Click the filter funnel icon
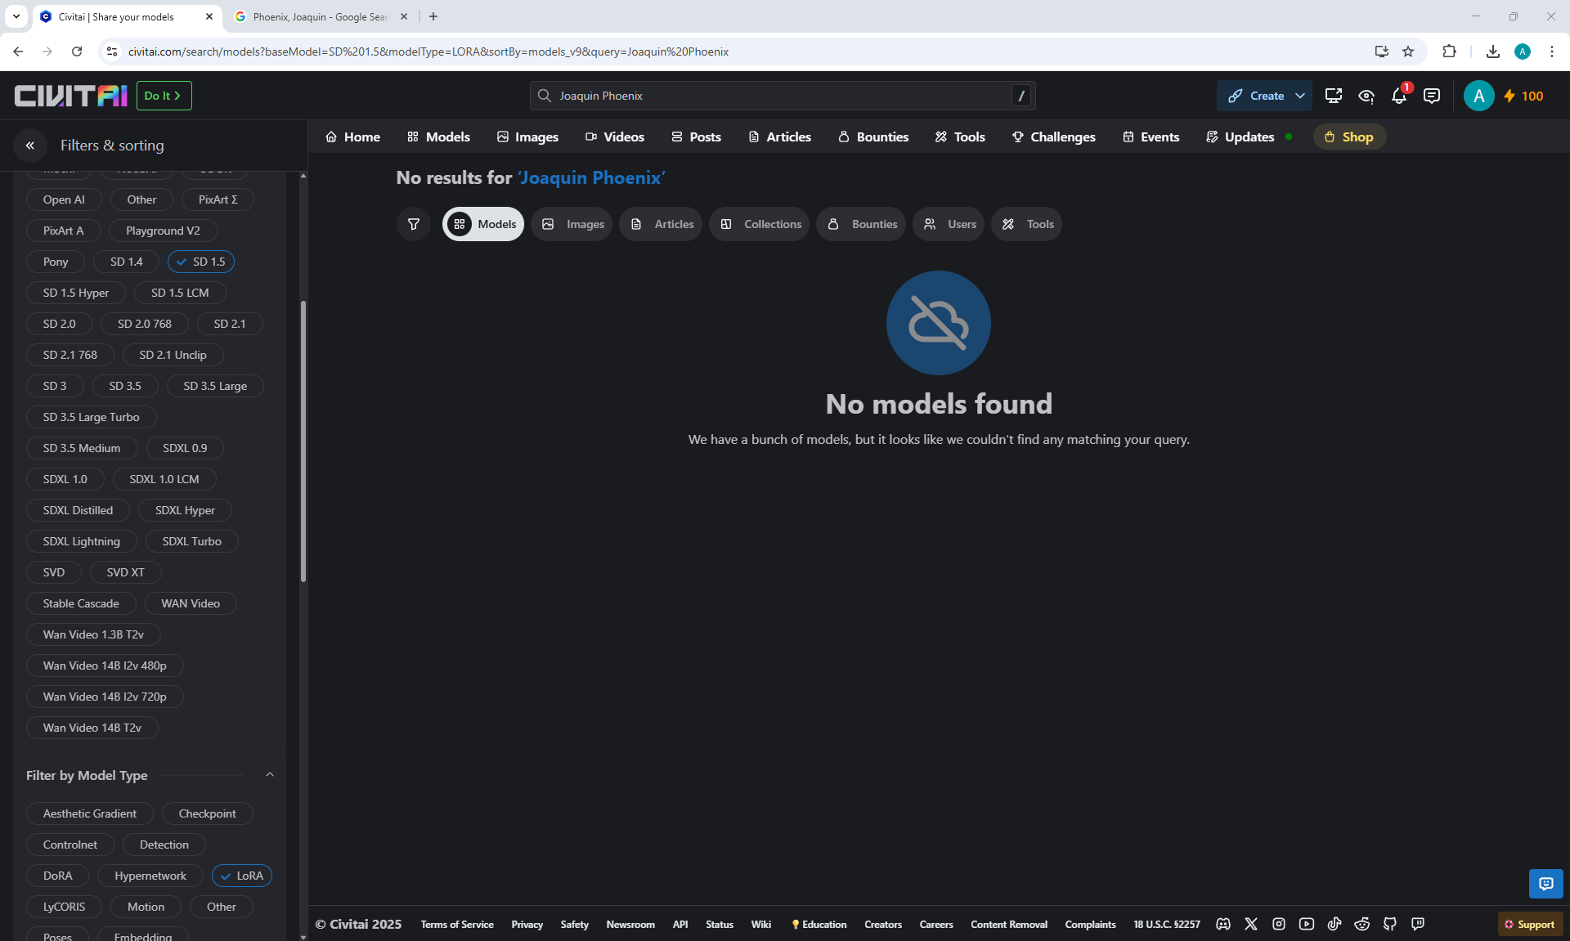 414,224
